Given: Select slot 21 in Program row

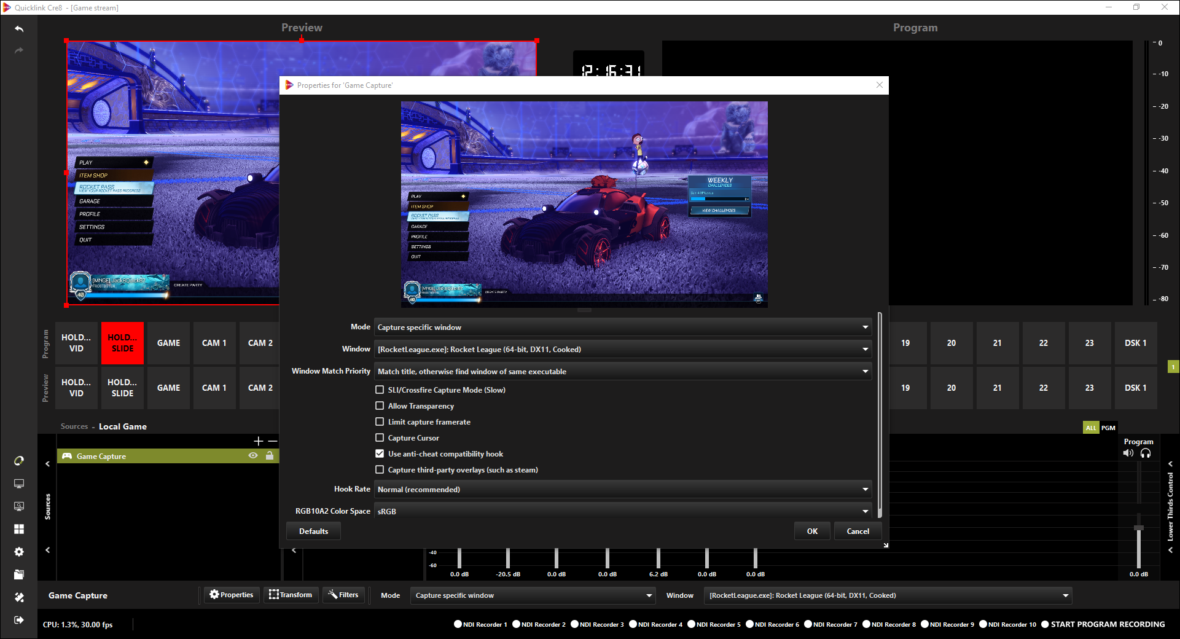Looking at the screenshot, I should tap(998, 343).
